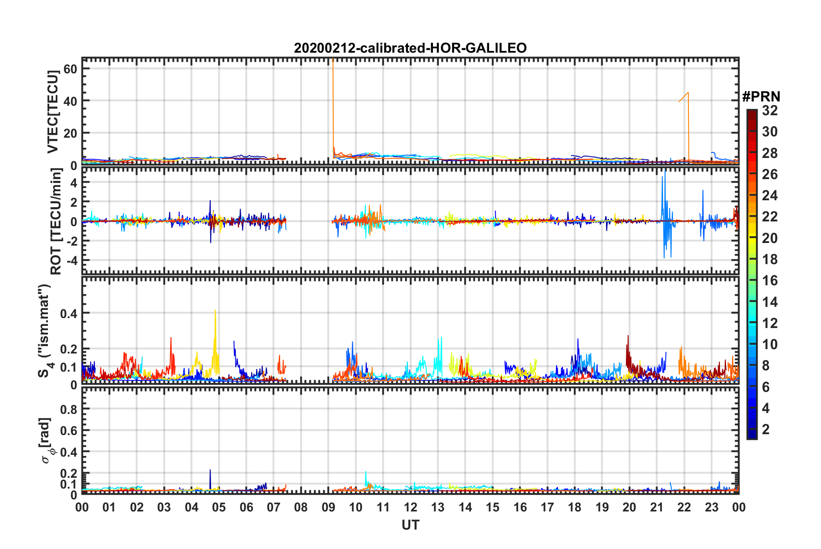Screen dimensions: 821x549
Task: Click the 22 label on PRN colorbar
Action: point(770,217)
